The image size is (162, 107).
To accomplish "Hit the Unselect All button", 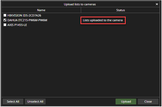I will click(35, 102).
